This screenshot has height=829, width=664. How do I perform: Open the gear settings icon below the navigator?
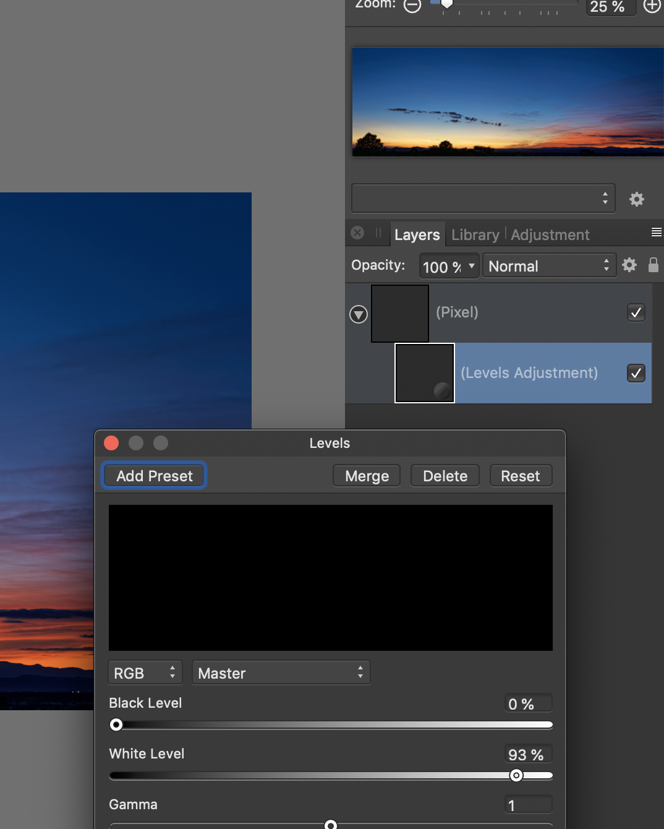tap(636, 199)
